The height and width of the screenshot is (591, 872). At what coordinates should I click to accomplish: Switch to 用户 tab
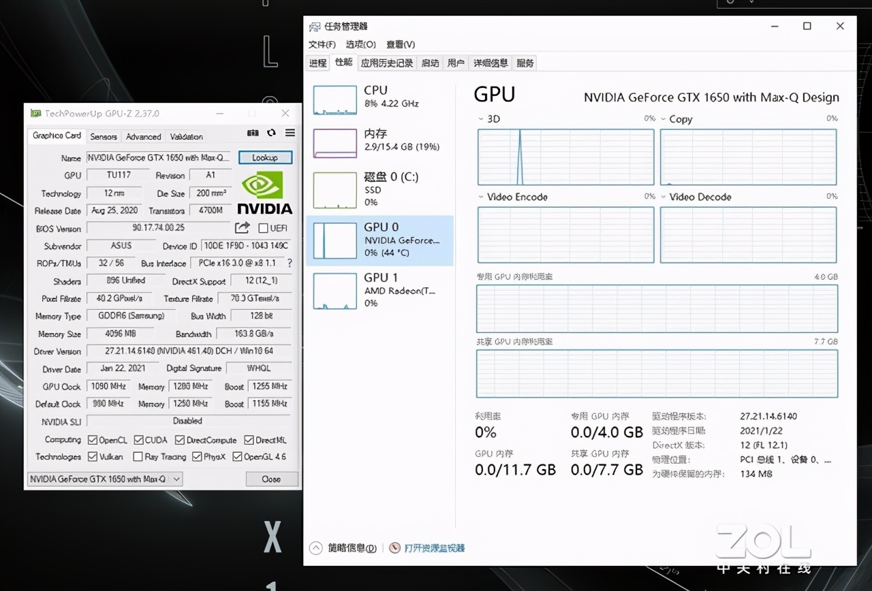tap(456, 63)
